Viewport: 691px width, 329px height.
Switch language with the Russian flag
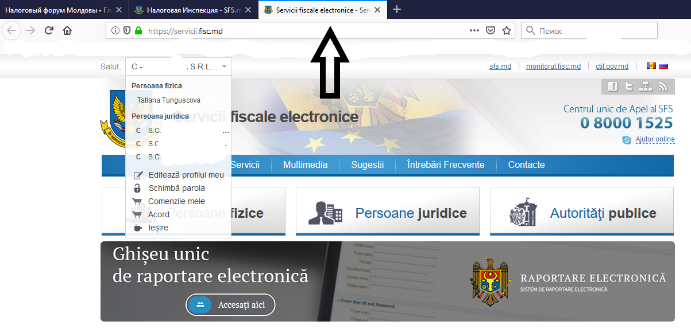coord(663,66)
